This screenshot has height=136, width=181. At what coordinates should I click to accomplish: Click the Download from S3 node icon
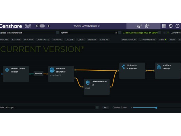pyautogui.click(x=88, y=83)
